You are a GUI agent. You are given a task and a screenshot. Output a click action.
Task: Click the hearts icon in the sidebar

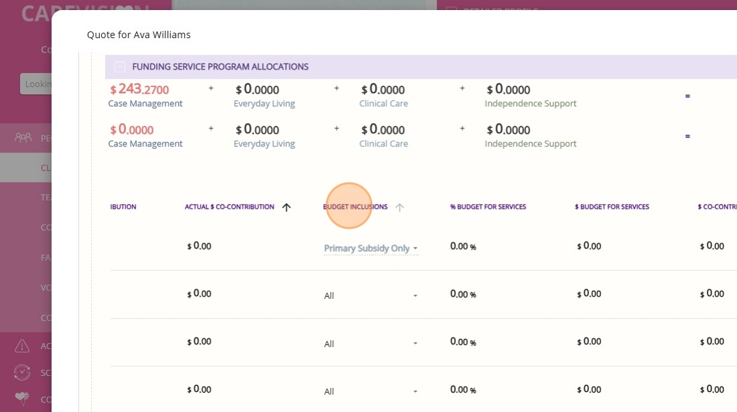point(22,399)
